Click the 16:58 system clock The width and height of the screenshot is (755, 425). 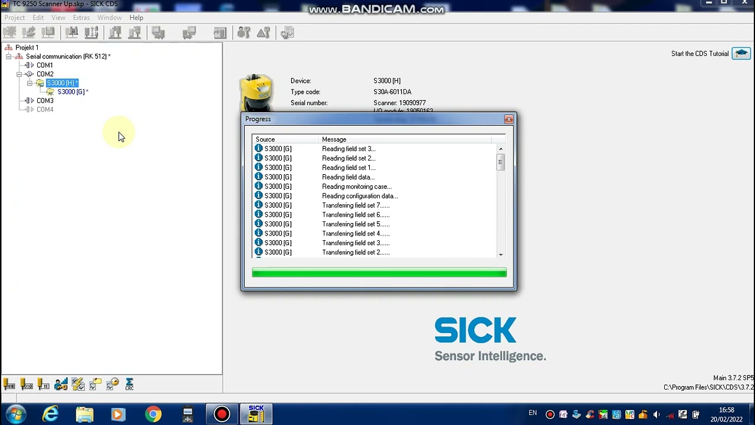click(726, 410)
